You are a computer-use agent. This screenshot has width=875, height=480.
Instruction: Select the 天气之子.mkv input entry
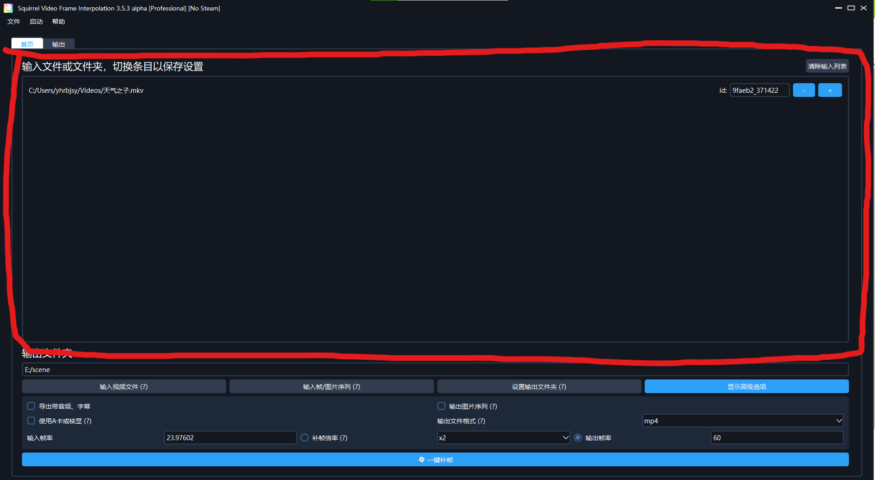click(86, 91)
